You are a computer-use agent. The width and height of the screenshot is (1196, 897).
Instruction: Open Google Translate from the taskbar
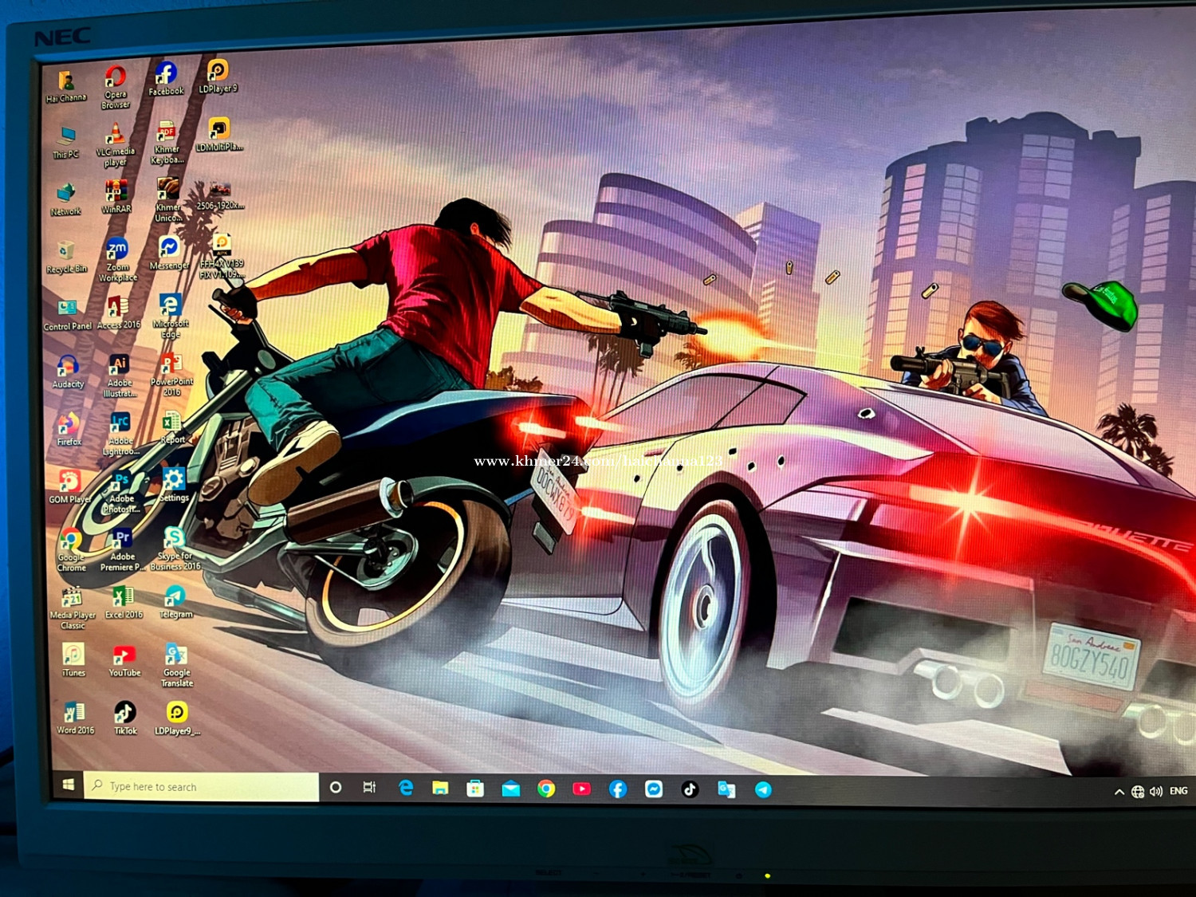(726, 789)
